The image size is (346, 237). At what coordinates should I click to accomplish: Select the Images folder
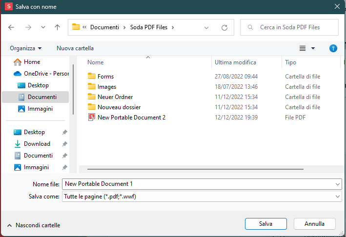(x=107, y=87)
